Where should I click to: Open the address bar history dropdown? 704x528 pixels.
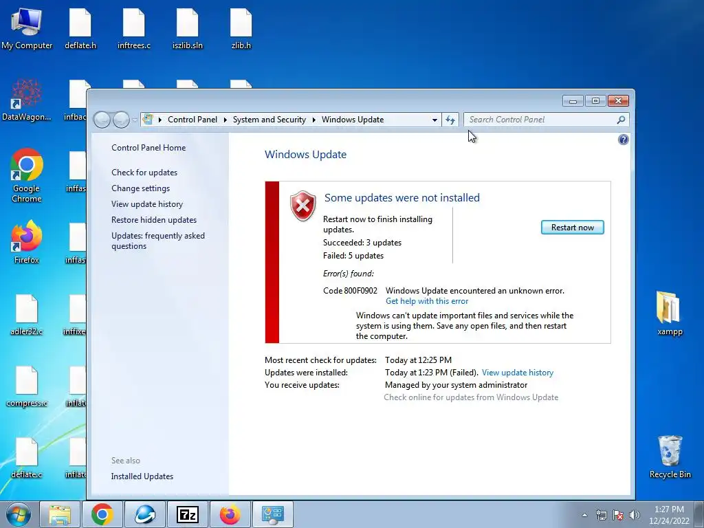434,120
